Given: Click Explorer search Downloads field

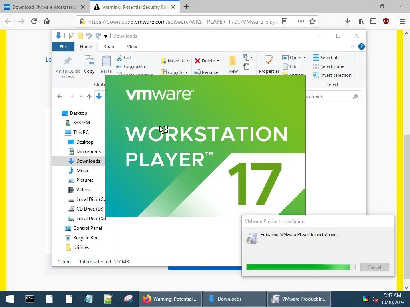Looking at the screenshot, I should click(x=334, y=96).
